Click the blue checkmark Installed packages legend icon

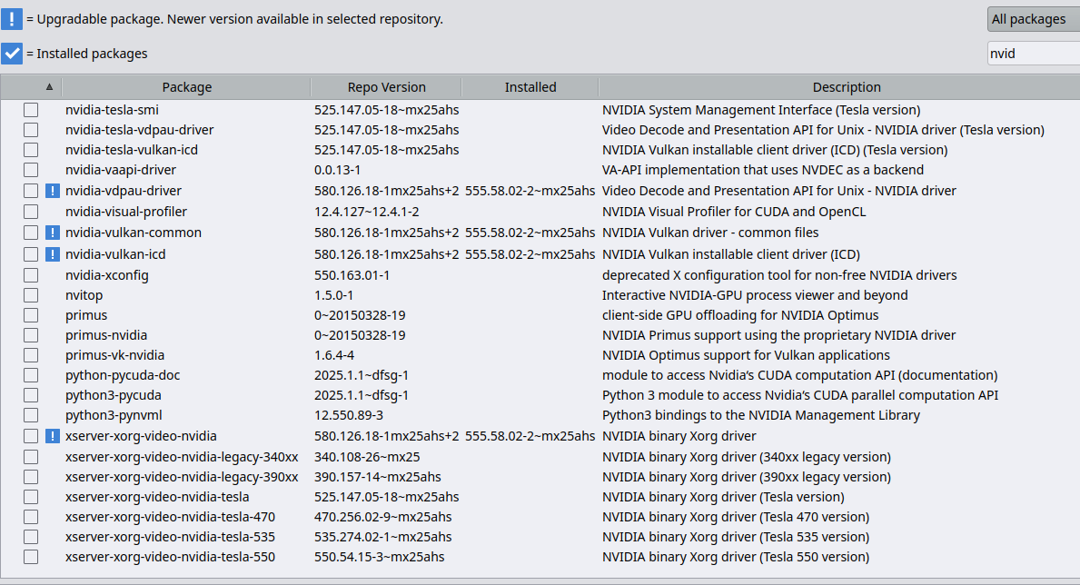pyautogui.click(x=11, y=54)
